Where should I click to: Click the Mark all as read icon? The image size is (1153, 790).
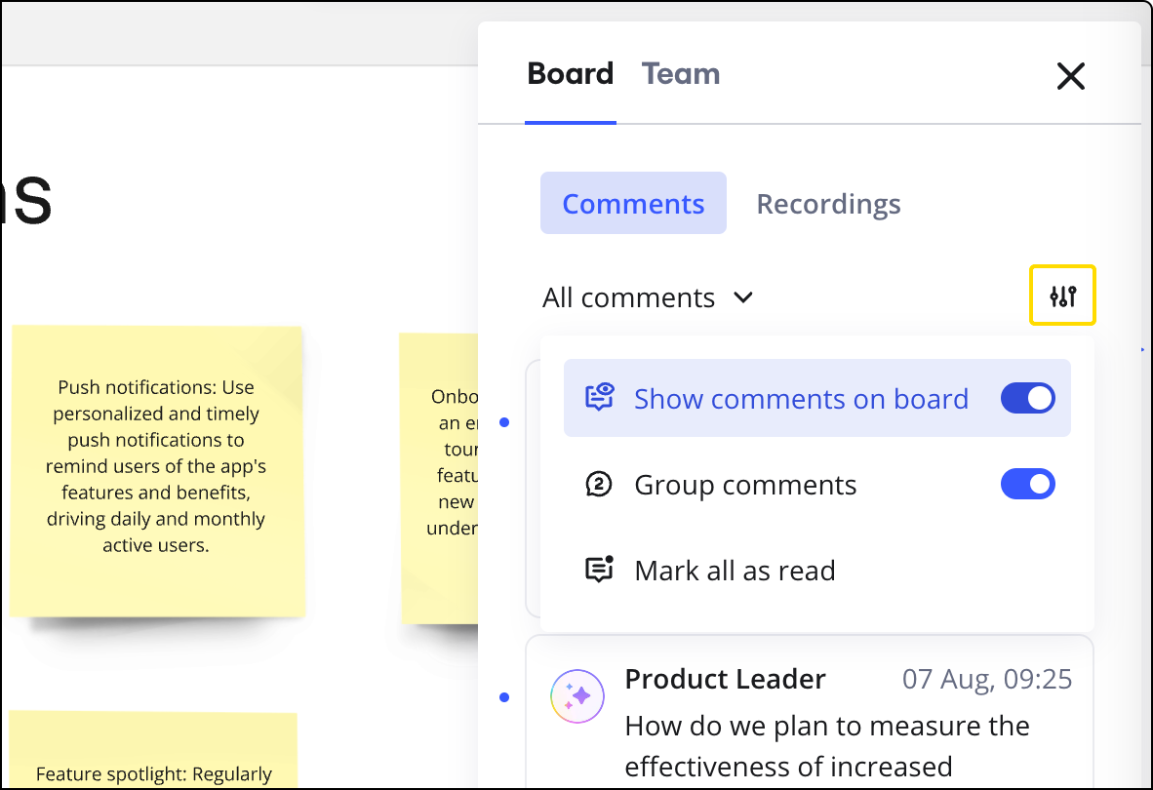[x=599, y=570]
